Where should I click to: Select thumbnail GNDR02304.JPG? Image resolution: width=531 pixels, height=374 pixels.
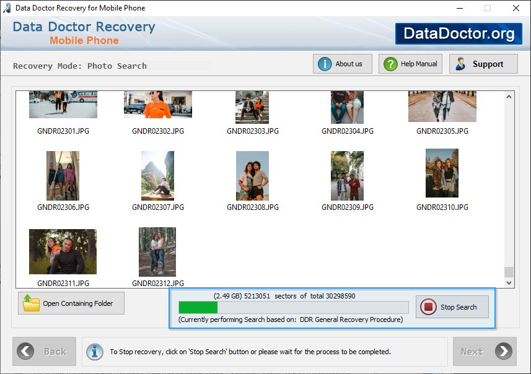[347, 107]
